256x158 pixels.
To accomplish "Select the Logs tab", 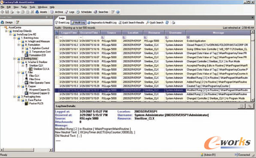I will 62,18.
